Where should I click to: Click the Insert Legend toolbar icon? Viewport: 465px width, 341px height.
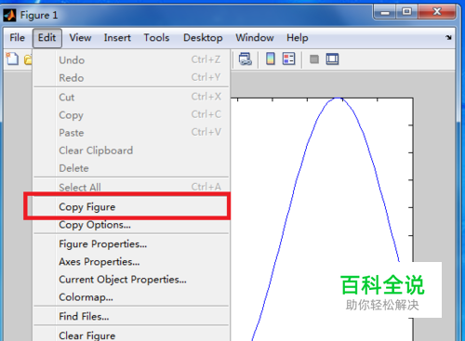(x=288, y=59)
